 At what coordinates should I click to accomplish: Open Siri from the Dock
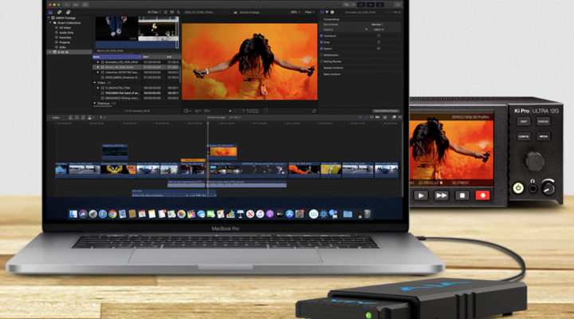[x=83, y=214]
